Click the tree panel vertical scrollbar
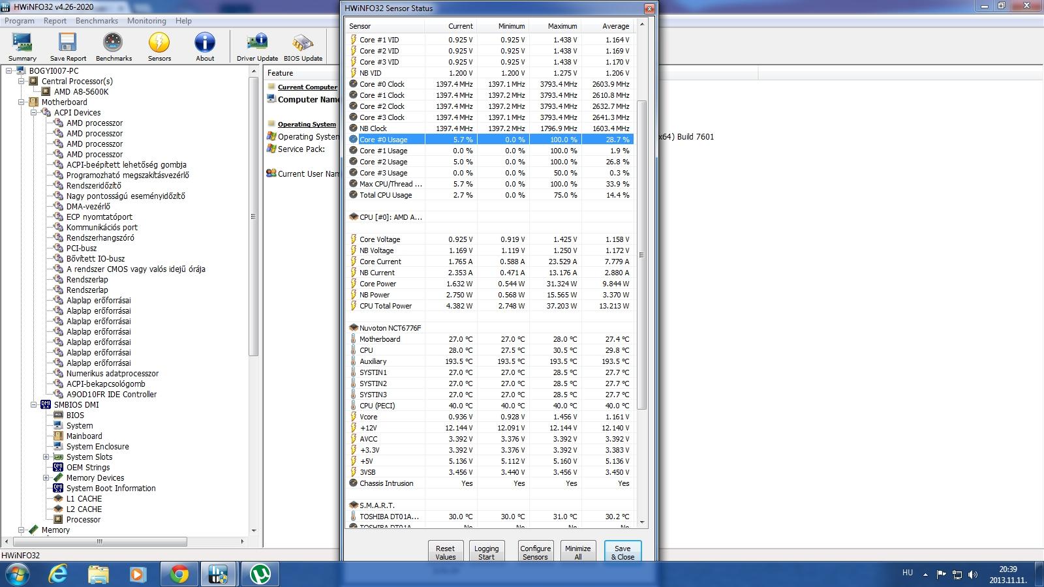The image size is (1044, 587). tap(254, 217)
